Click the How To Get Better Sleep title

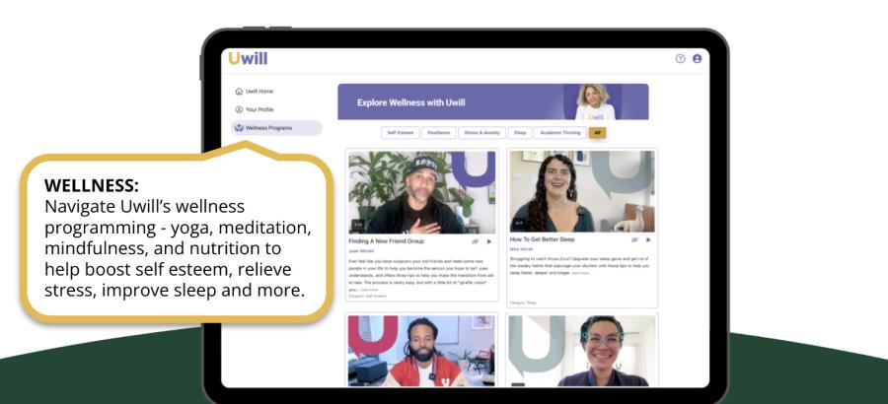[542, 239]
